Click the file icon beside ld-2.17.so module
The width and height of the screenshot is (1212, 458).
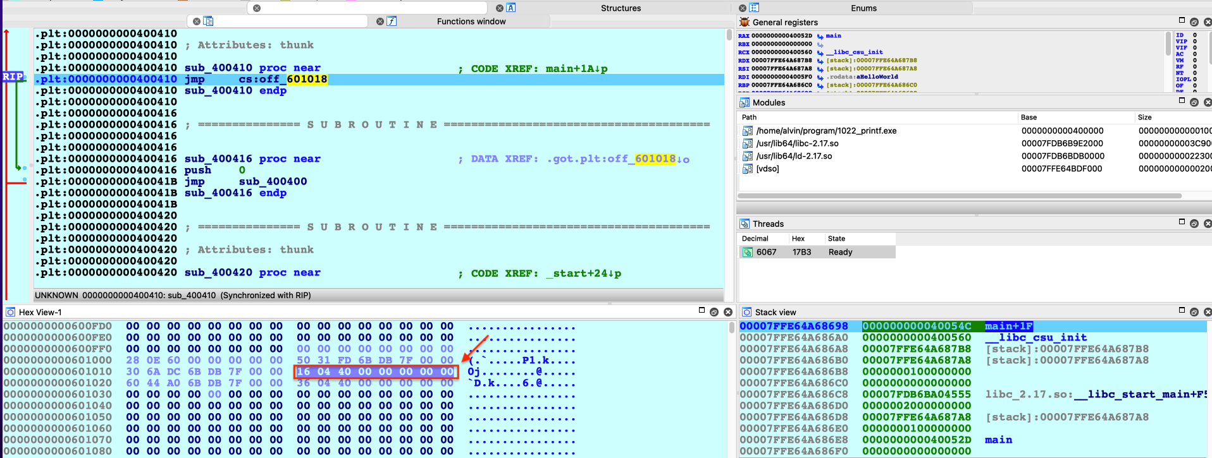pos(748,156)
